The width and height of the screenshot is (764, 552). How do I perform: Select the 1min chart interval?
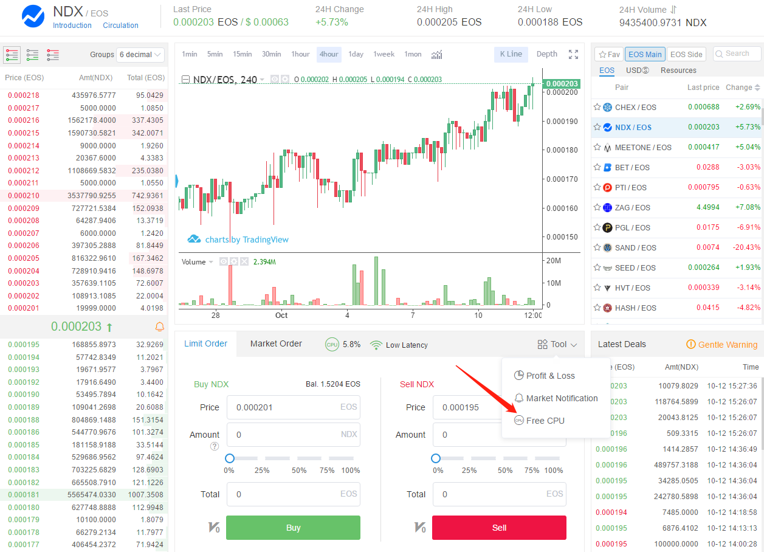[190, 54]
